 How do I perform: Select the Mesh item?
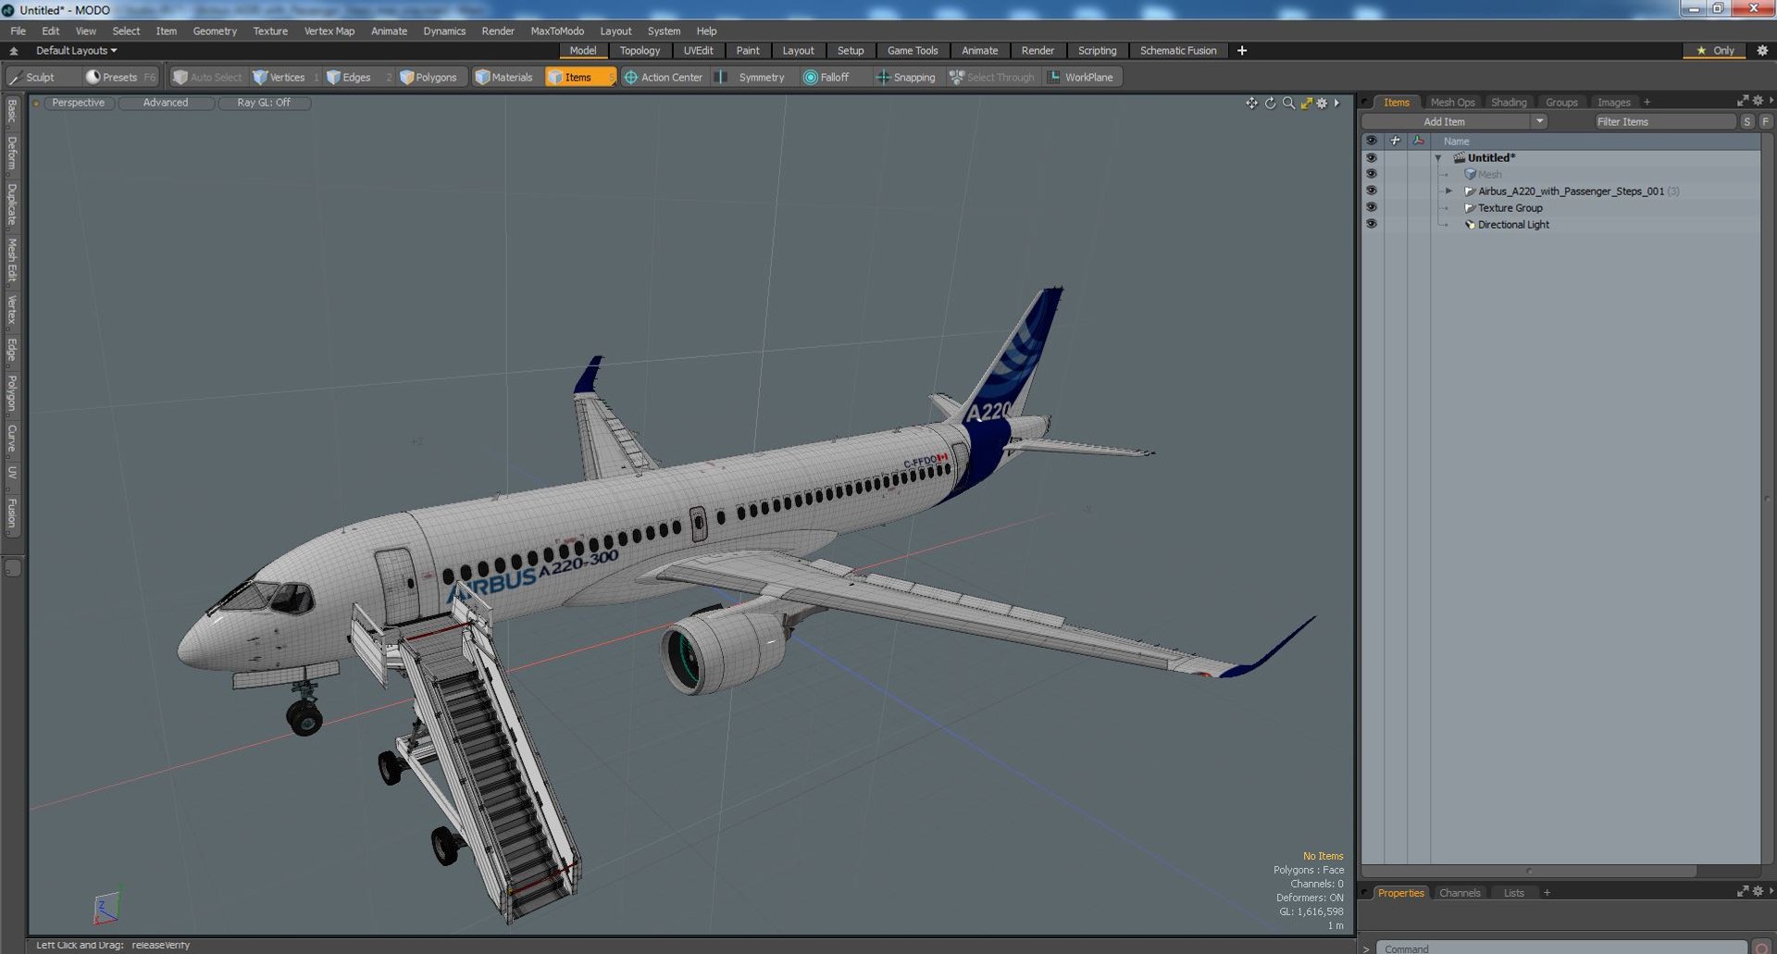pos(1489,175)
